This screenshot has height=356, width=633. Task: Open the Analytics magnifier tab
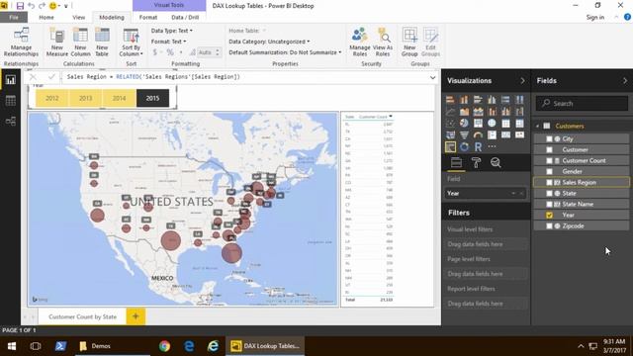[496, 162]
